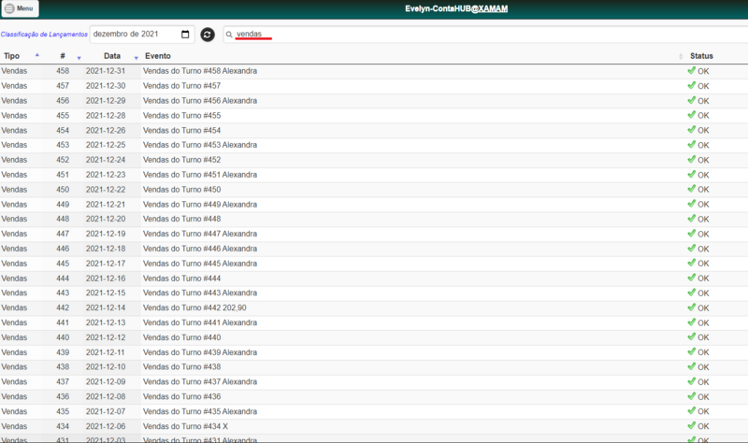This screenshot has height=443, width=748.
Task: Click date cell 2021-12-20
Action: 106,219
